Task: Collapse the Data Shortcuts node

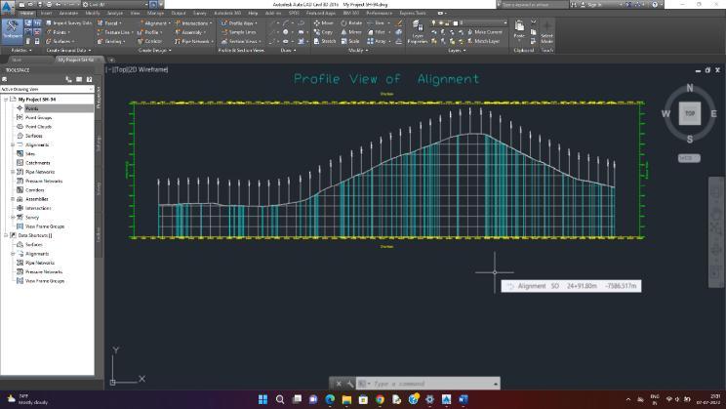Action: [x=6, y=235]
